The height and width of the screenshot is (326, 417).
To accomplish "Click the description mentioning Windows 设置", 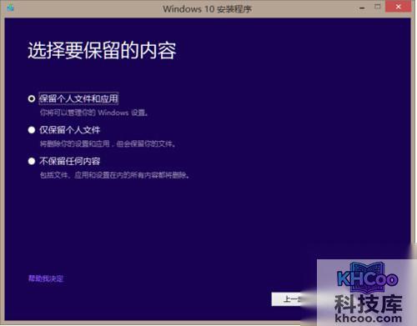I will click(94, 113).
